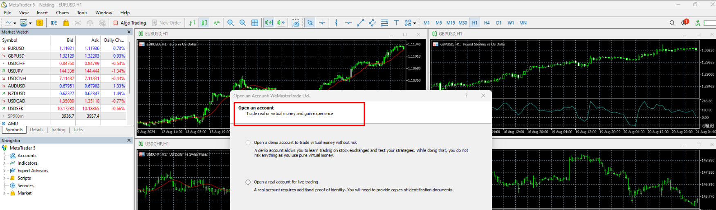This screenshot has width=716, height=210.
Task: Click the Zoom In magnifier icon
Action: click(231, 23)
